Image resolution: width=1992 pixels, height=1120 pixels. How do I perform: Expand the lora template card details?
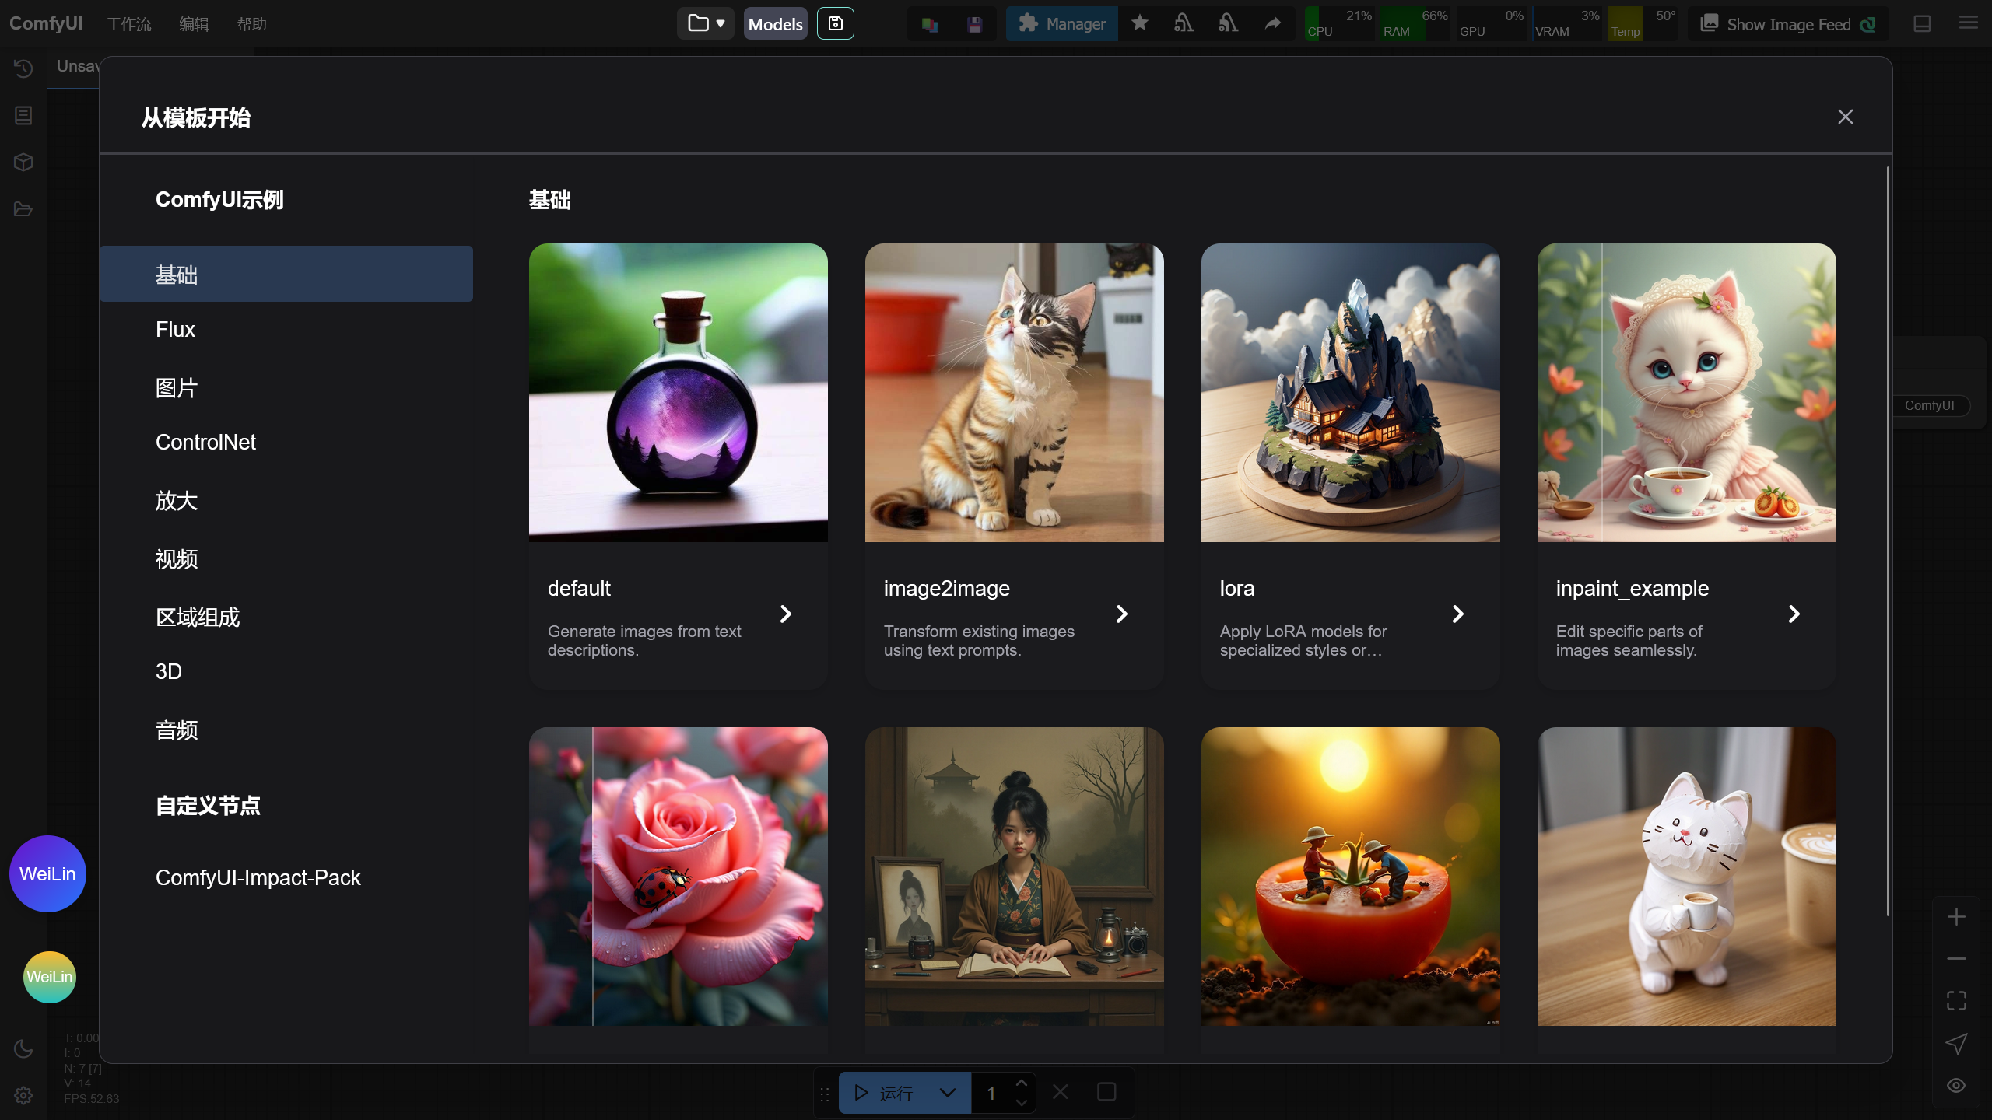[1457, 614]
